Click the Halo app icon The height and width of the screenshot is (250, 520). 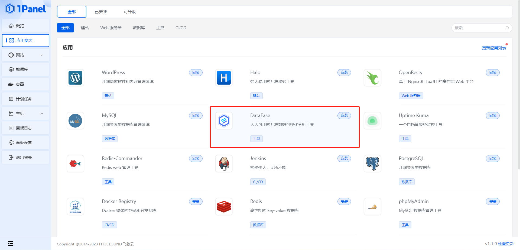[224, 78]
